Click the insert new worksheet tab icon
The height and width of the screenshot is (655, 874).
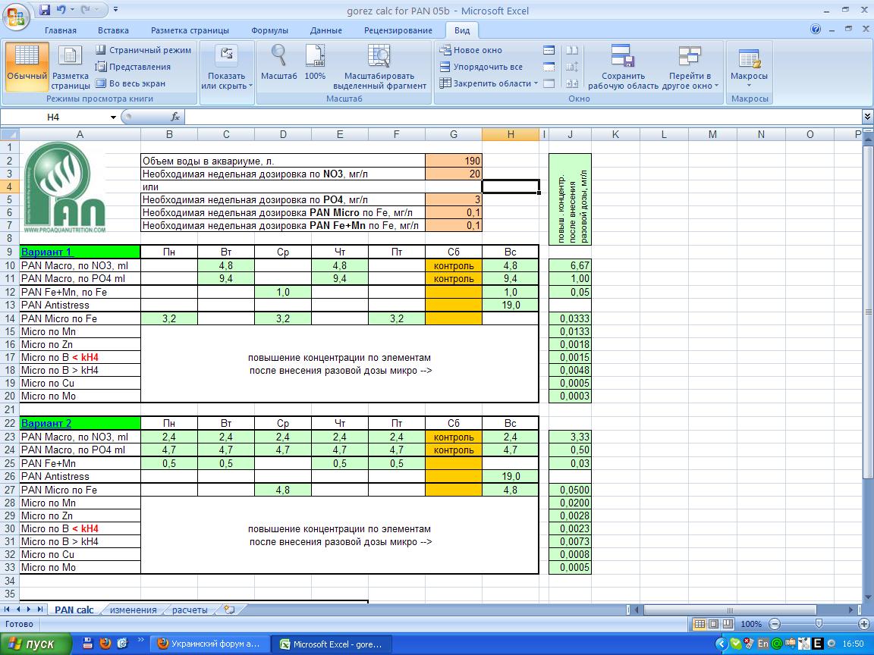229,610
